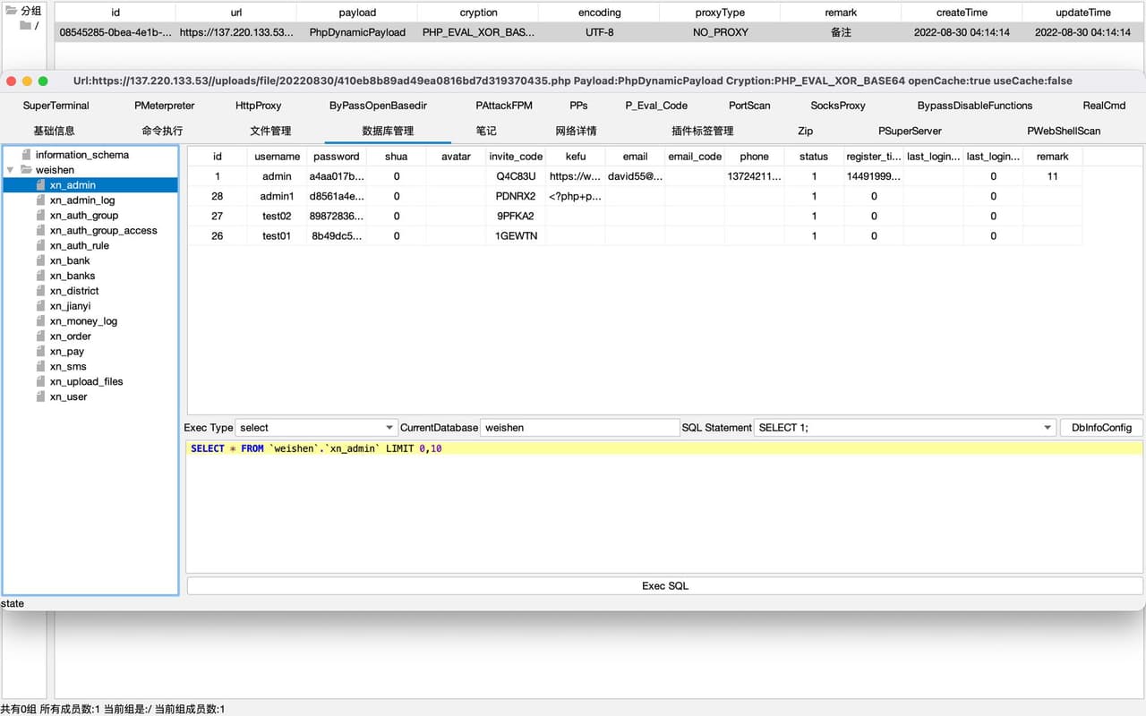Open the Exec Type dropdown
This screenshot has width=1146, height=716.
316,428
